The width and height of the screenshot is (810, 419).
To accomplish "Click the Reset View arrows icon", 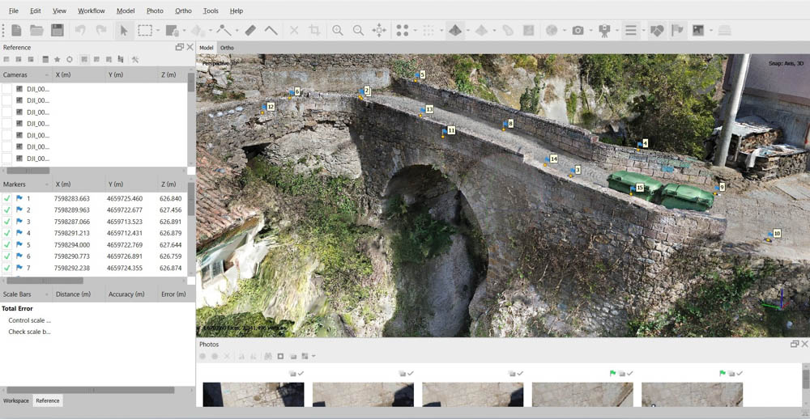I will (x=379, y=31).
